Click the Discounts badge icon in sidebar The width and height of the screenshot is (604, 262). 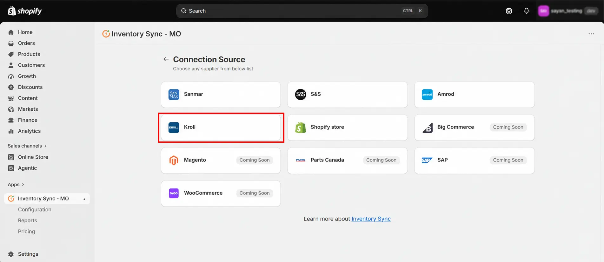click(x=11, y=87)
